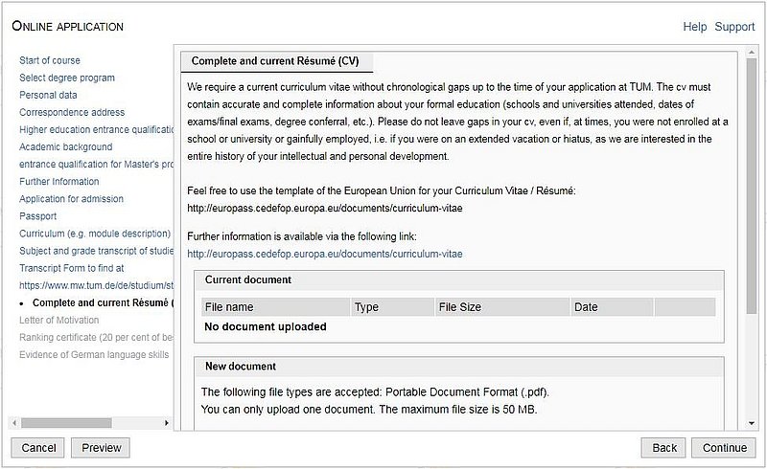Click the content vertical scrollbar thumb
Image resolution: width=767 pixels, height=469 pixels.
point(752,186)
